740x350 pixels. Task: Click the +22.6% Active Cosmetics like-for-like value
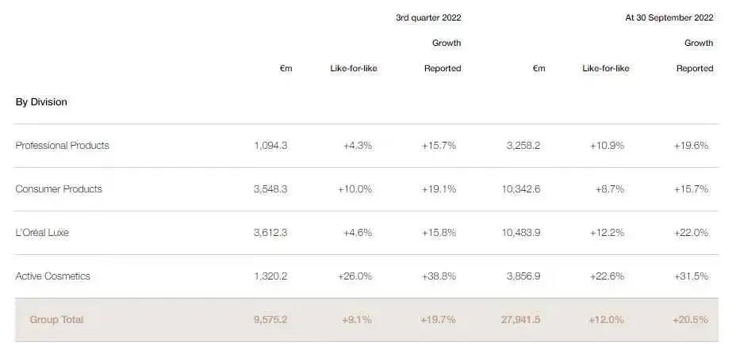(x=607, y=276)
